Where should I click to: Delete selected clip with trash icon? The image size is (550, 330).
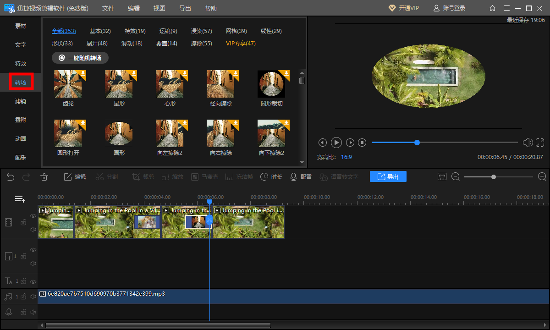[44, 177]
